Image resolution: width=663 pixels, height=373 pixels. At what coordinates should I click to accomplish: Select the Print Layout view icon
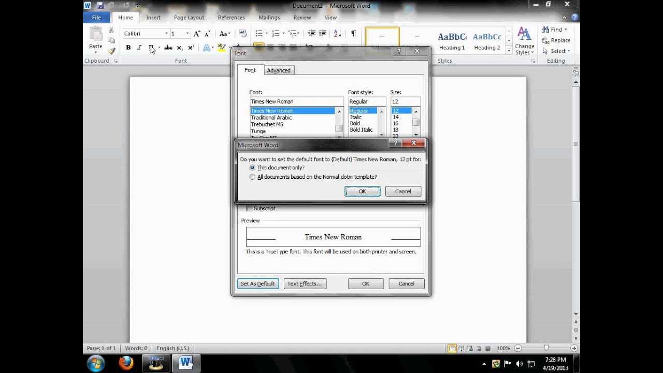[452, 348]
